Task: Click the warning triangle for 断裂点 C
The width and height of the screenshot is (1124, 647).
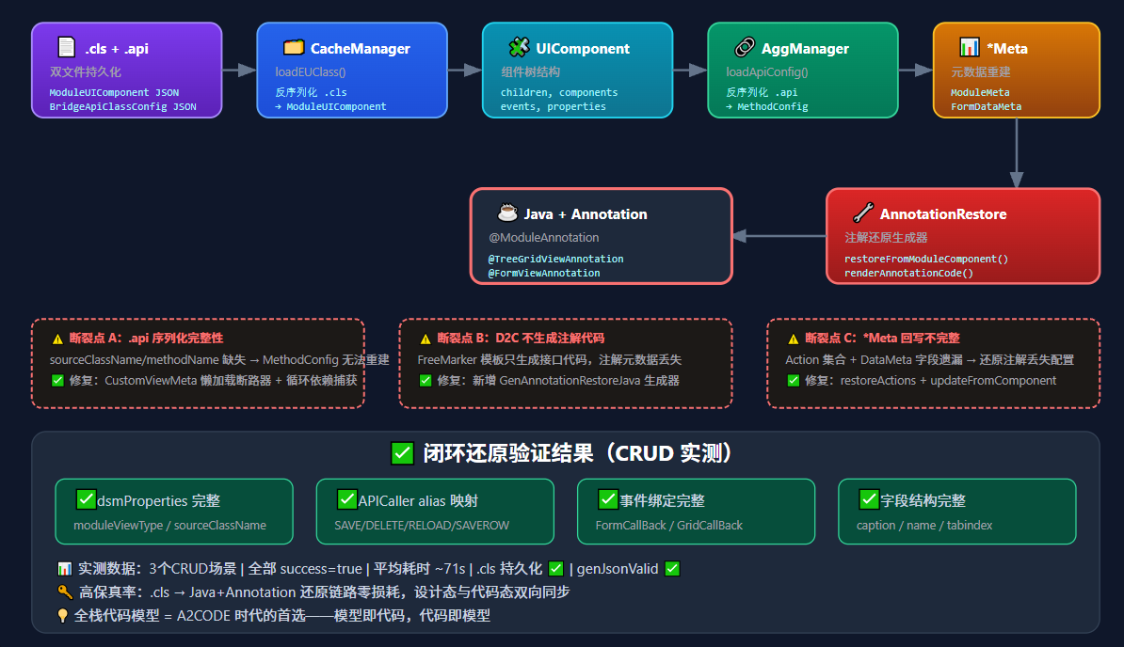Action: point(793,339)
